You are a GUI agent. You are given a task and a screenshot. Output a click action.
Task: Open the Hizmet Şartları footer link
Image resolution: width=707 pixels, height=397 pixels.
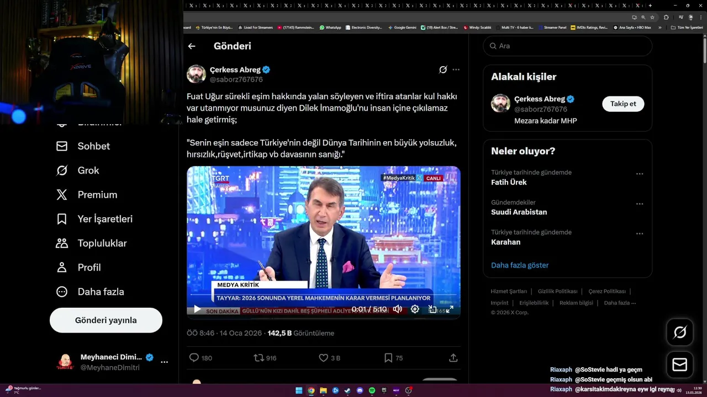point(509,291)
